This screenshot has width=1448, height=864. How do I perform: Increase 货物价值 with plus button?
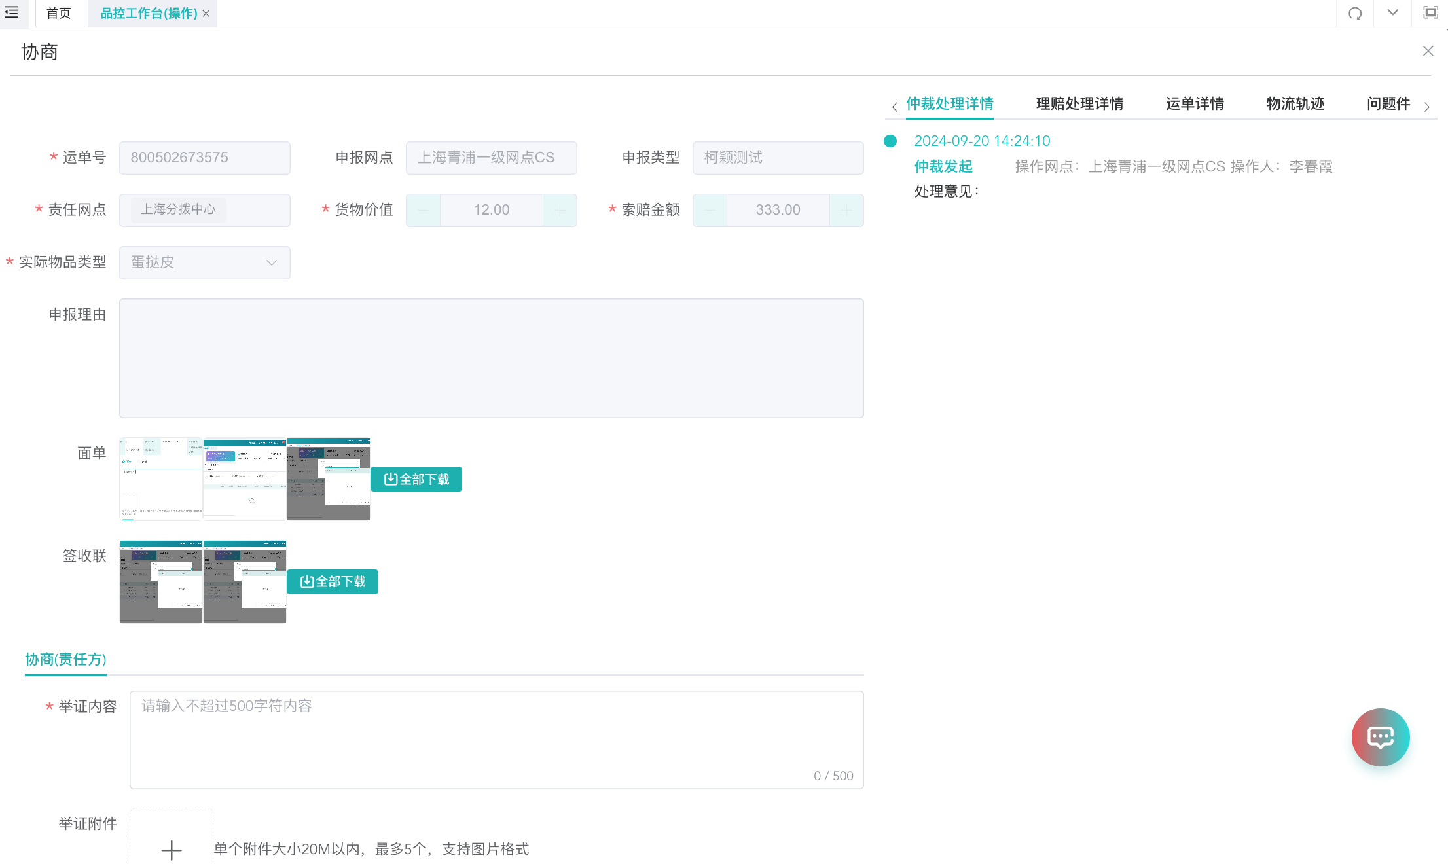pyautogui.click(x=560, y=210)
